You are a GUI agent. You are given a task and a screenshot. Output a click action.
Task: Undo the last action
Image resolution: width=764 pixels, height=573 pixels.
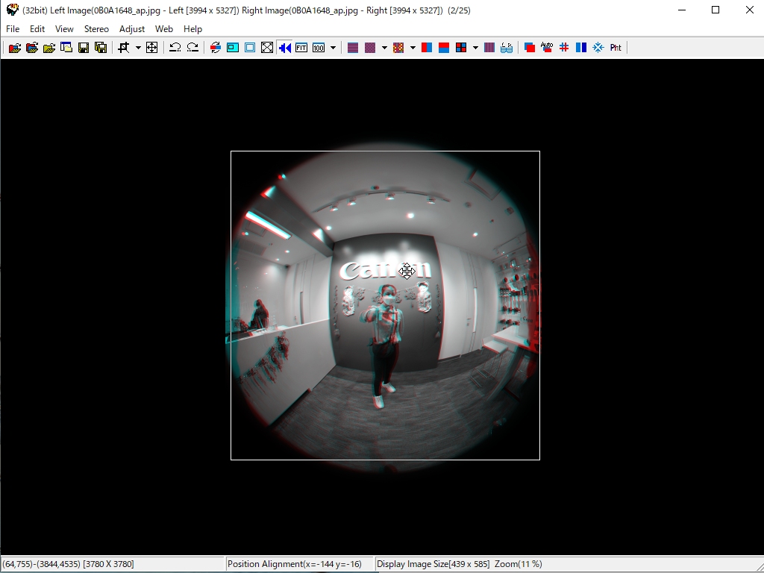click(175, 47)
